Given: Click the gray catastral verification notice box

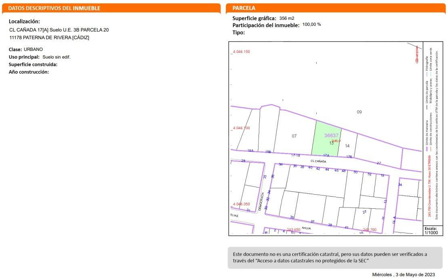Looking at the screenshot, I should pos(335,258).
